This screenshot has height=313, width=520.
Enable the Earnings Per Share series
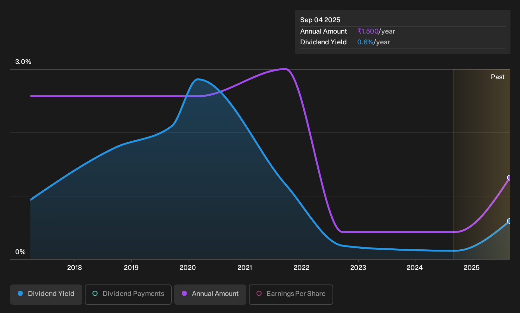[291, 294]
